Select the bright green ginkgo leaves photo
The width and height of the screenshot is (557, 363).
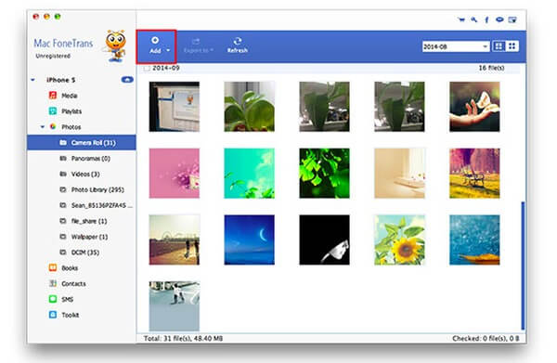click(324, 173)
